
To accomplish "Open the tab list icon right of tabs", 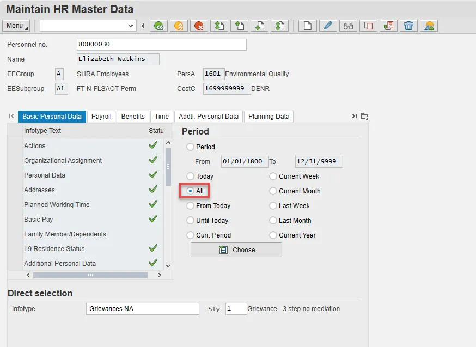I will pos(364,116).
